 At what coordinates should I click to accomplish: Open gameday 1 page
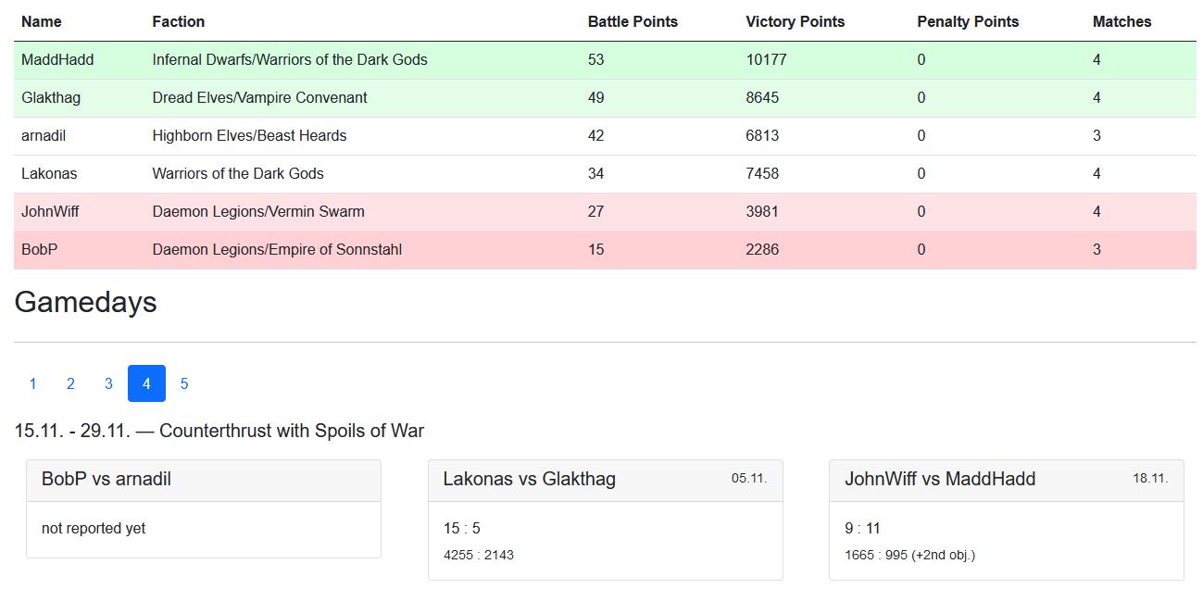tap(33, 383)
